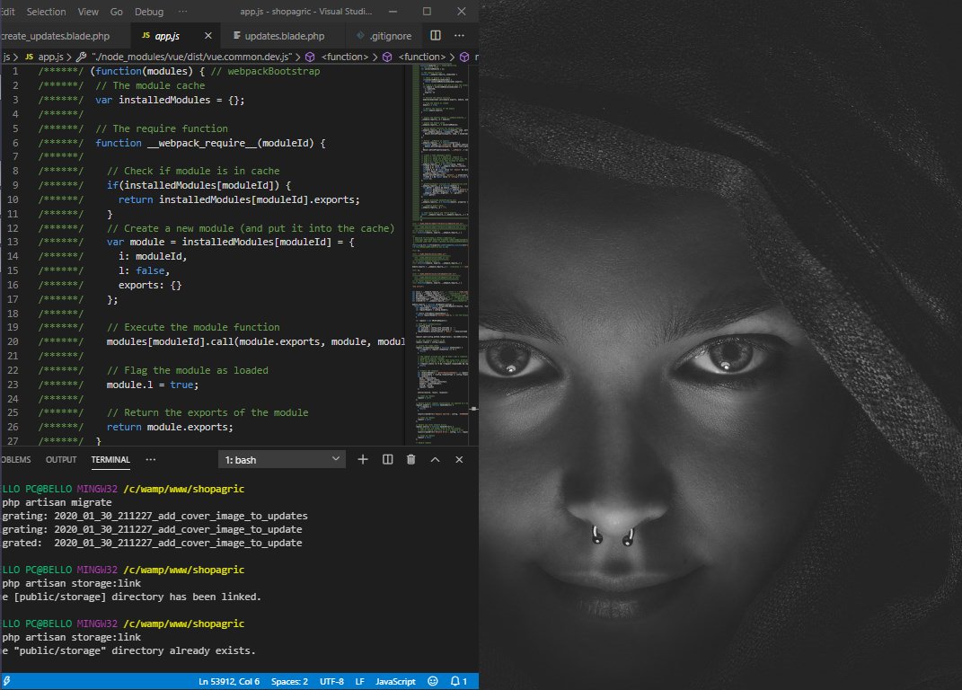Close the Visual Studio Code window
The height and width of the screenshot is (690, 962).
(462, 12)
